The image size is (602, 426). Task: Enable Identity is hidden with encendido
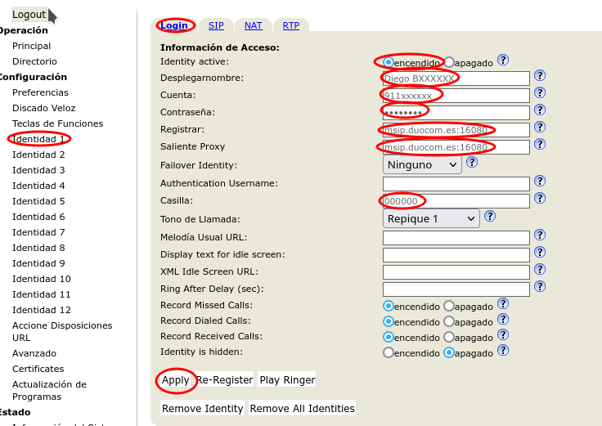(x=389, y=352)
